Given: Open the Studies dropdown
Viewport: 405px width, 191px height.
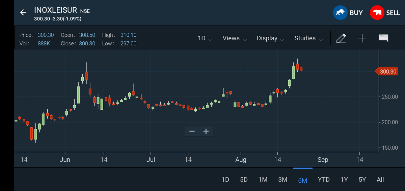Looking at the screenshot, I should pyautogui.click(x=309, y=38).
